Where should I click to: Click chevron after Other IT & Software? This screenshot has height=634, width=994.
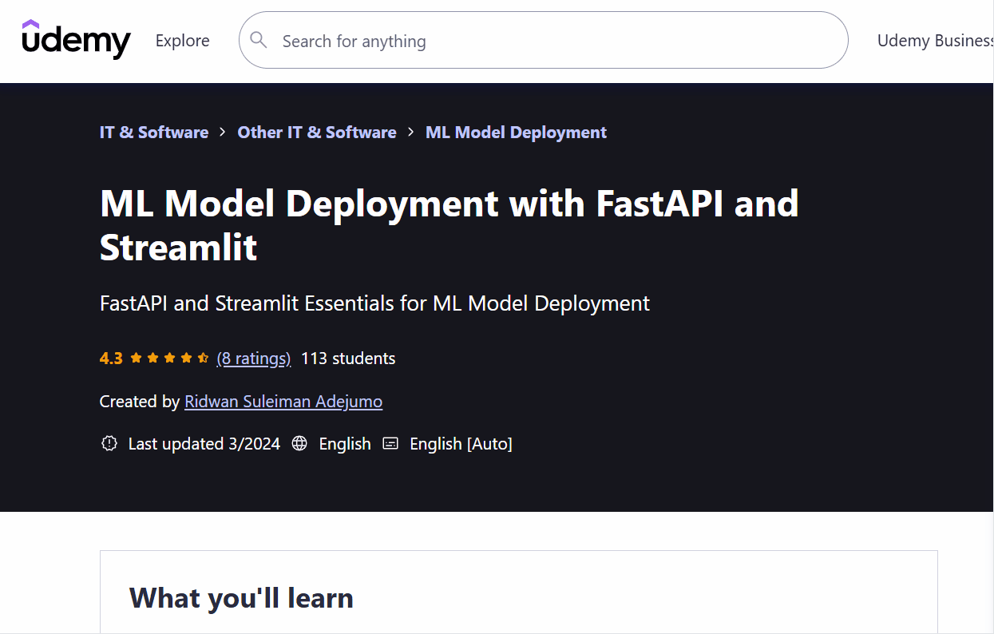pyautogui.click(x=411, y=133)
